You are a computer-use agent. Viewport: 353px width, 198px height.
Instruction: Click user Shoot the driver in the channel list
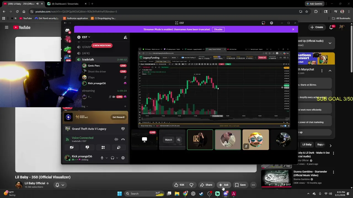click(97, 71)
